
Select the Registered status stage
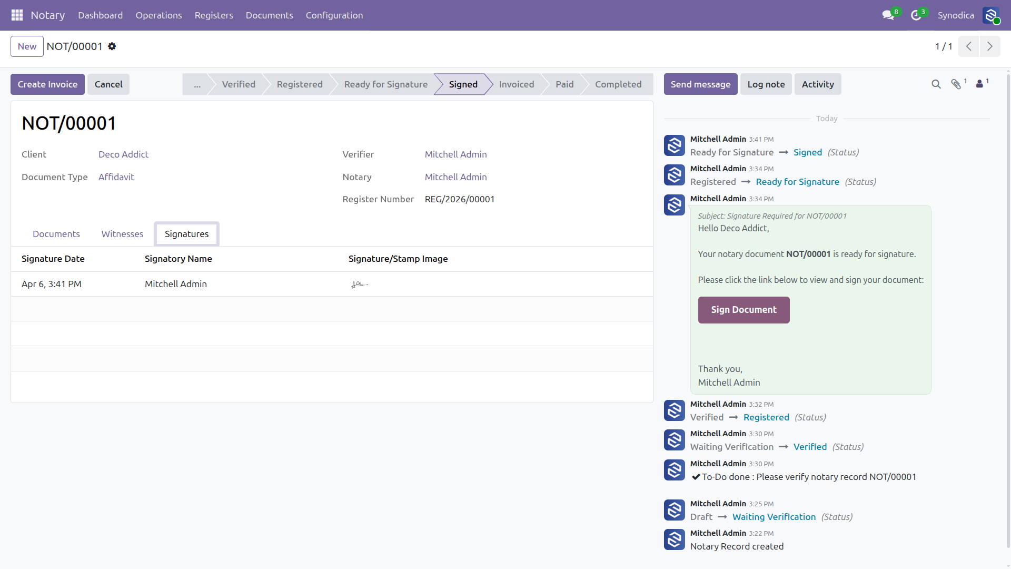click(300, 84)
